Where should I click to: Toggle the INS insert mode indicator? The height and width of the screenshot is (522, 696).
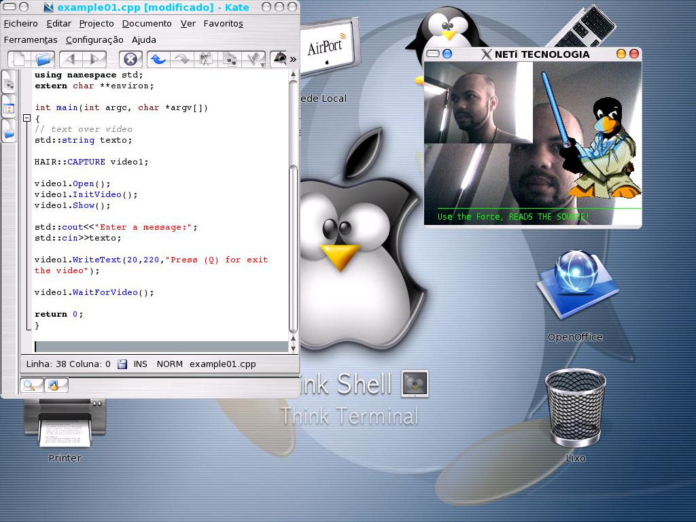pos(140,364)
